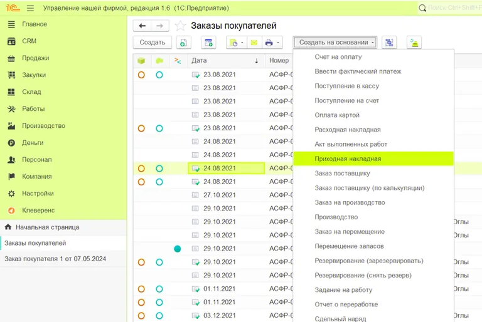This screenshot has height=322, width=482.
Task: Click the search field at top right
Action: 452,8
